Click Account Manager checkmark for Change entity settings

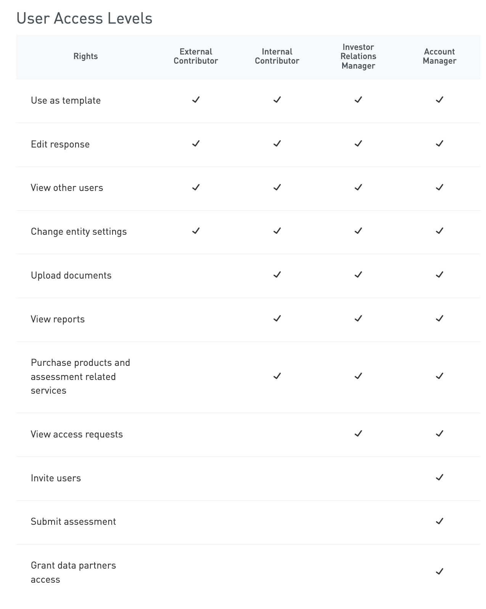pyautogui.click(x=439, y=231)
